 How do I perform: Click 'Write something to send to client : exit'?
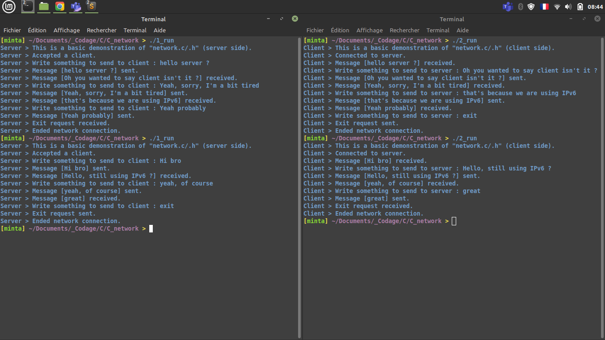87,206
